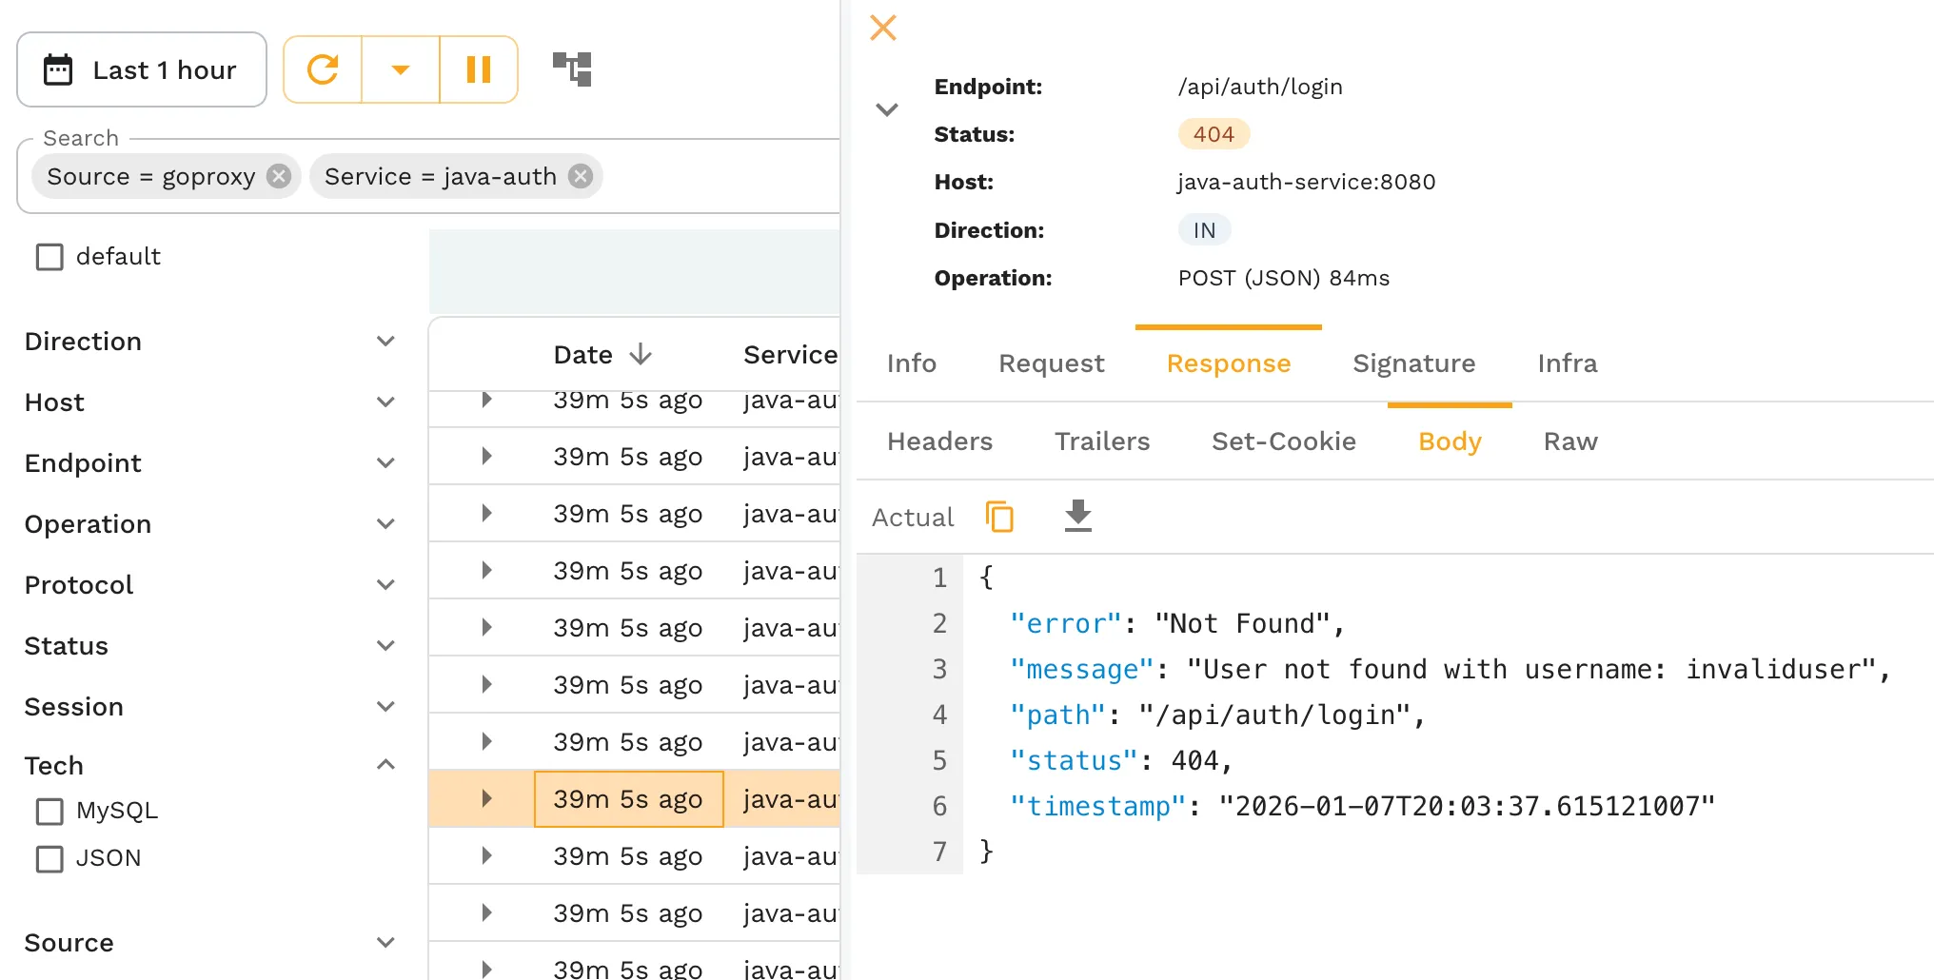Remove the Source = goproxy filter chip

pyautogui.click(x=277, y=176)
